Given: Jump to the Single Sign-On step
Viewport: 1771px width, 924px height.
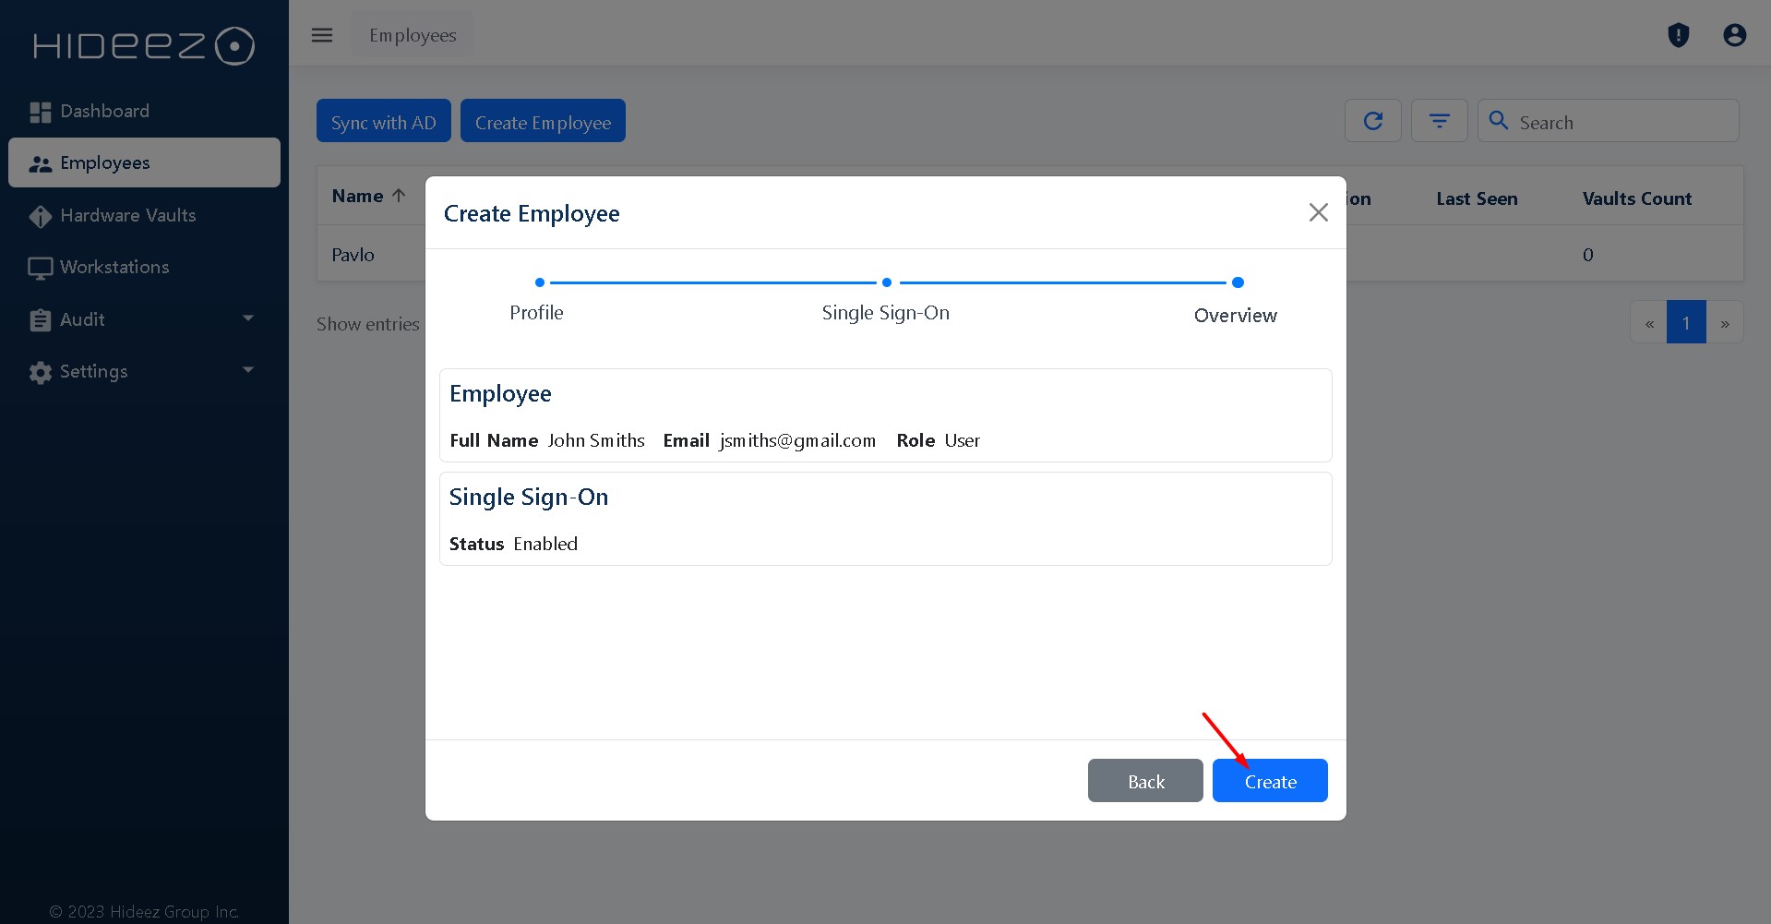Looking at the screenshot, I should [x=886, y=282].
